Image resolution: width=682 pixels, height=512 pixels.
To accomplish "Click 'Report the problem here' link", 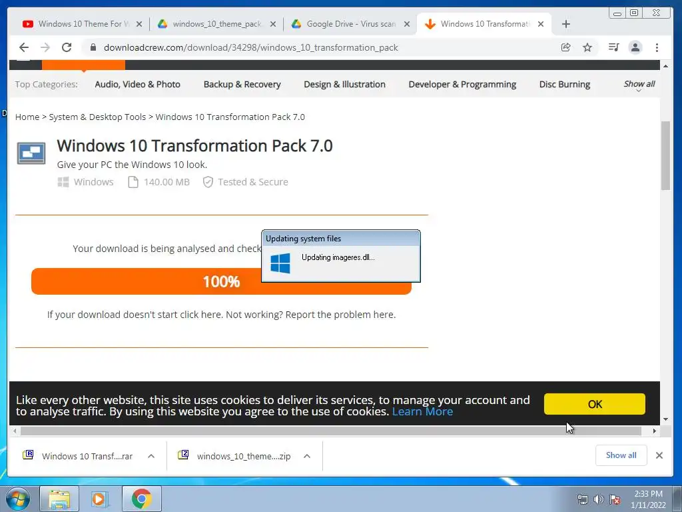I will click(340, 315).
